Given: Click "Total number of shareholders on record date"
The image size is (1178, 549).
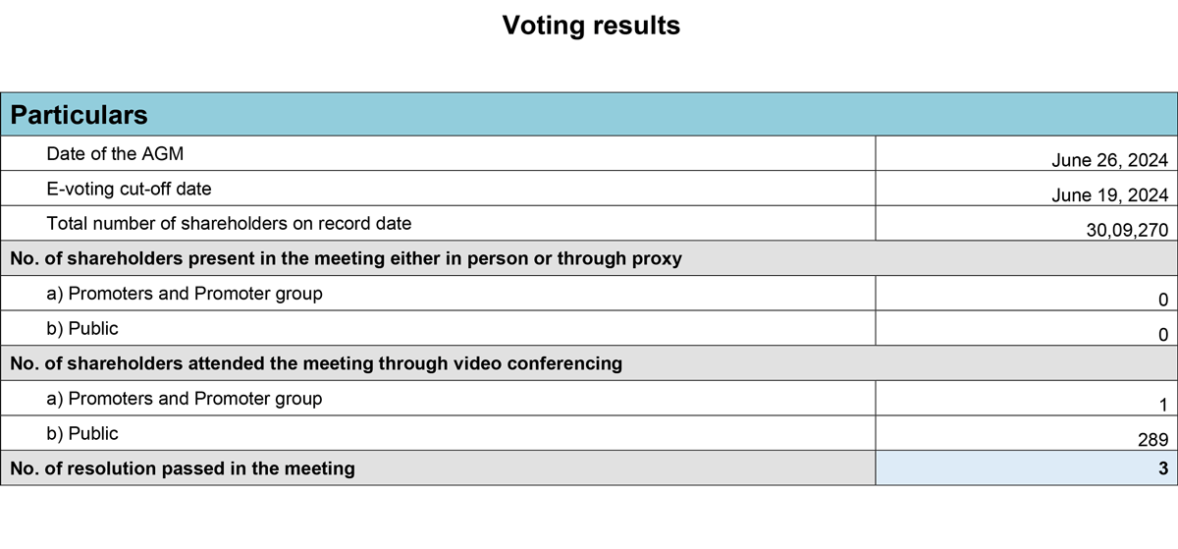Looking at the screenshot, I should point(229,223).
